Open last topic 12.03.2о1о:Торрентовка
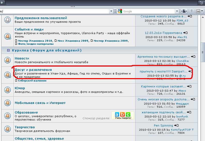 pyautogui.click(x=163, y=33)
